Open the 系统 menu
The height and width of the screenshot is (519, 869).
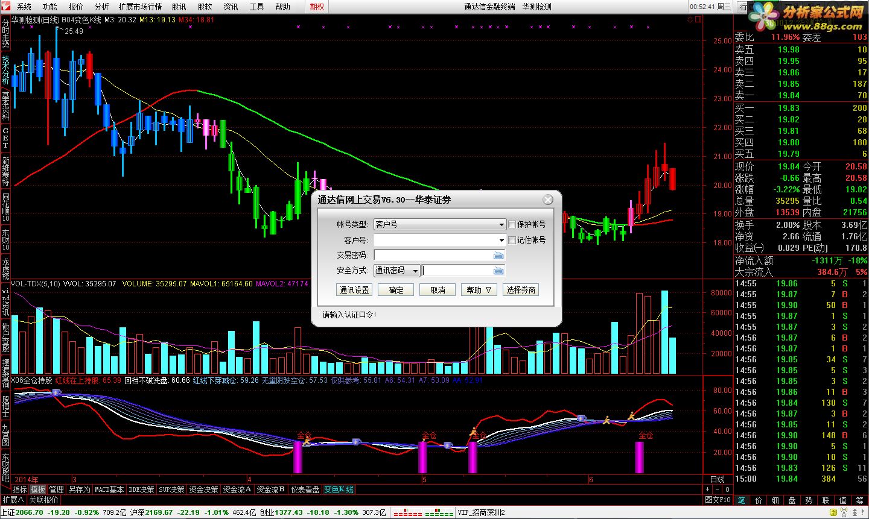pyautogui.click(x=24, y=7)
